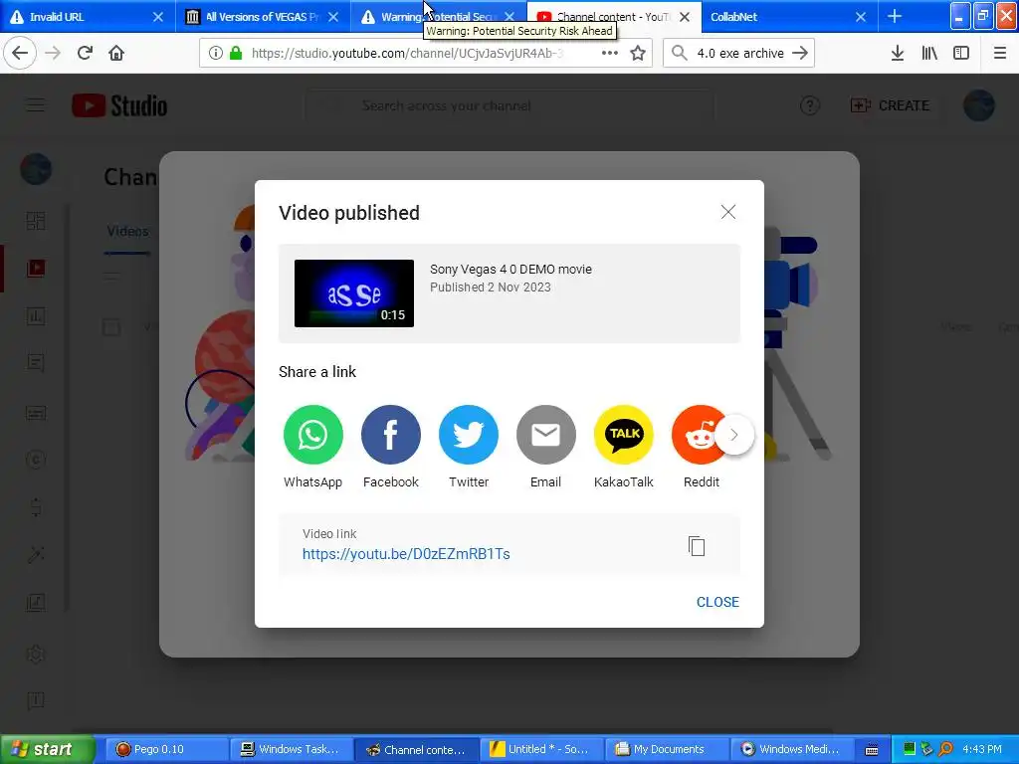Screen dimensions: 1019x764
Task: Click the green monitor tray icon
Action: tap(910, 749)
